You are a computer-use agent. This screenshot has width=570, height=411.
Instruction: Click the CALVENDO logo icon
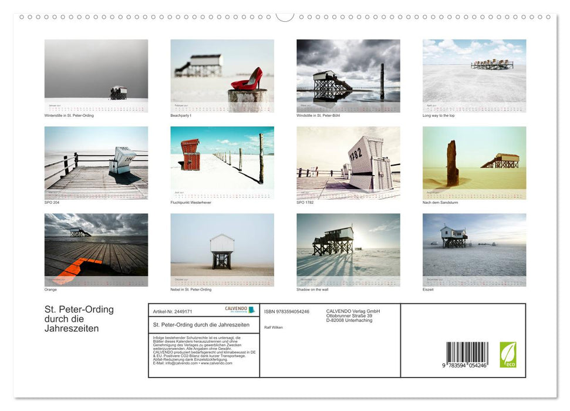tap(240, 309)
